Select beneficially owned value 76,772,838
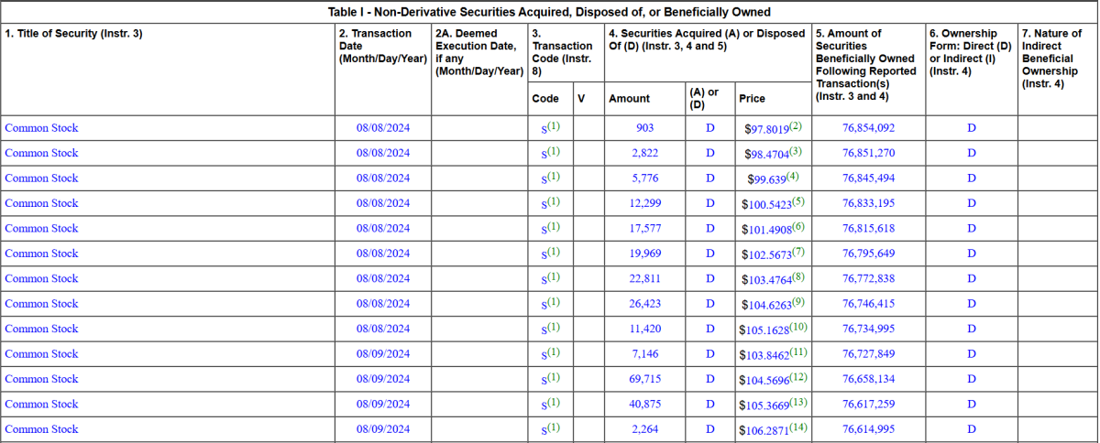 (x=868, y=279)
